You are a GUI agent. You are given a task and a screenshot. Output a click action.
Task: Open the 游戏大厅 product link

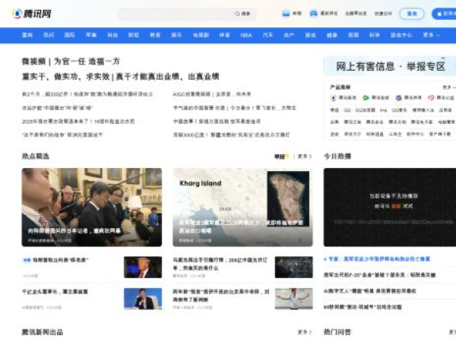tap(353, 134)
